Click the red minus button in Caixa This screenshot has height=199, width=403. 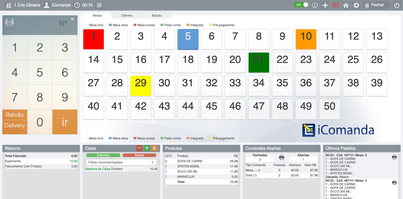coord(139,148)
